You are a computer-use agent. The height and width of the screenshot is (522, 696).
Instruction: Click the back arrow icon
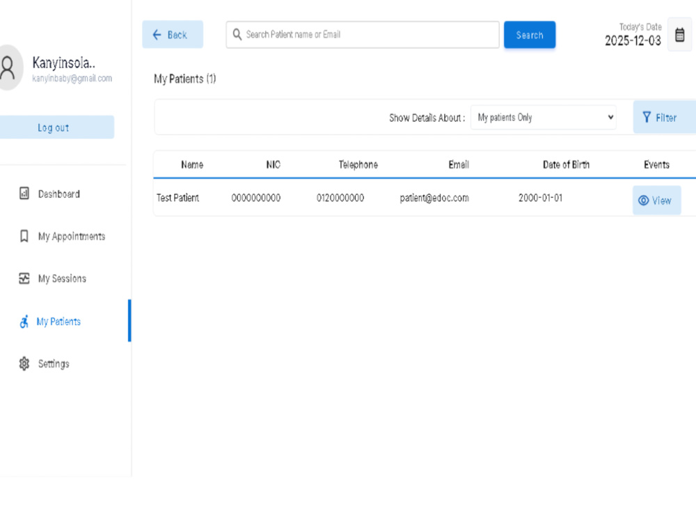pos(157,35)
